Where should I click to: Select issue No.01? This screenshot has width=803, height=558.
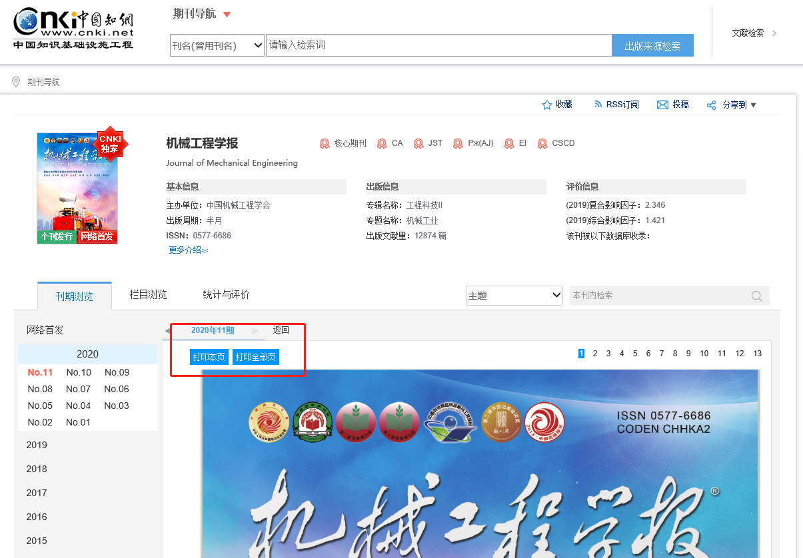tap(79, 422)
